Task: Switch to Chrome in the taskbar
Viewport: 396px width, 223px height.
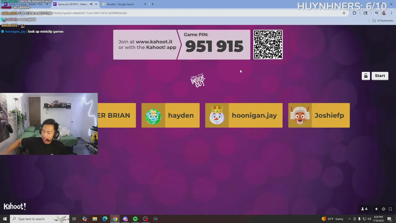Action: [x=115, y=219]
